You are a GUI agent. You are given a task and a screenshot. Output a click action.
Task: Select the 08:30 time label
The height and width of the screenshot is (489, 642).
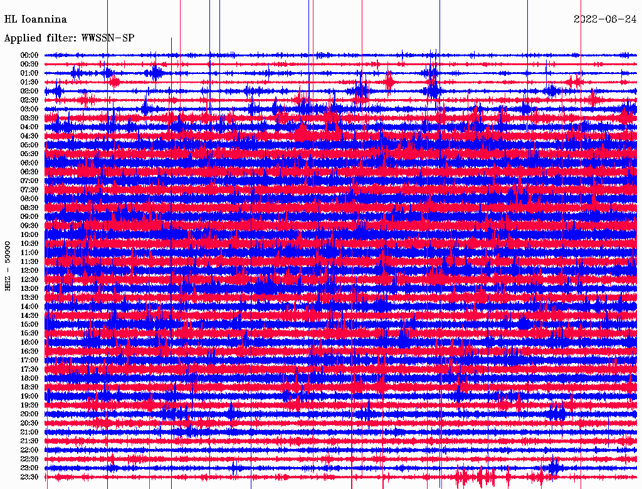tap(29, 208)
